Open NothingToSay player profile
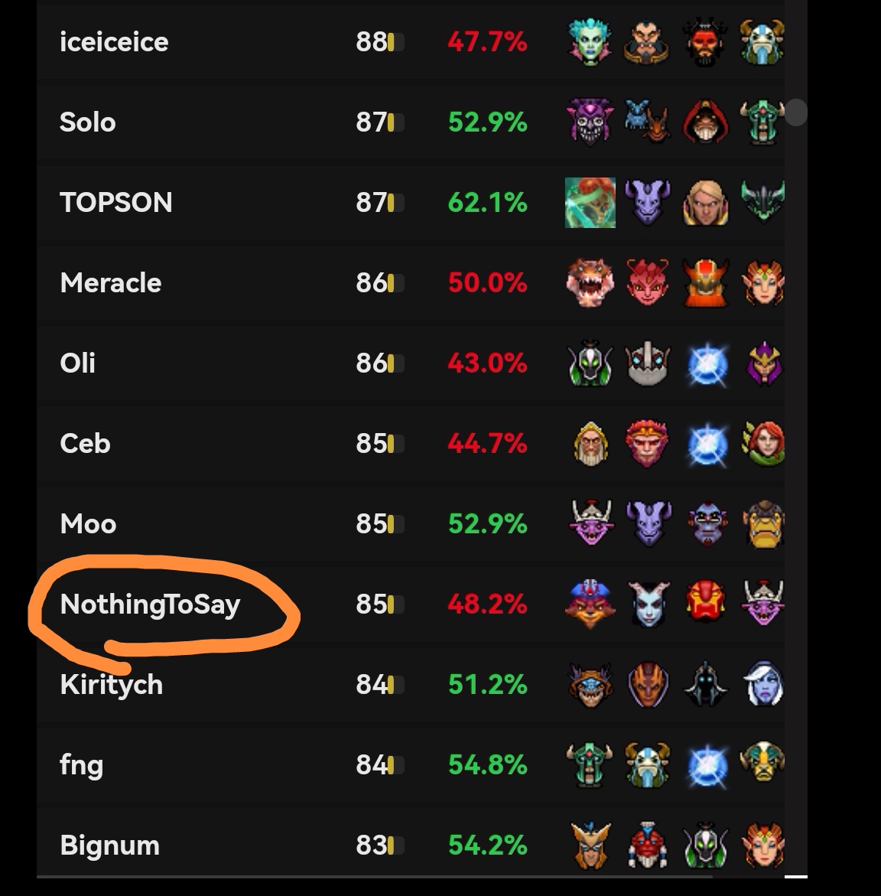 150,604
